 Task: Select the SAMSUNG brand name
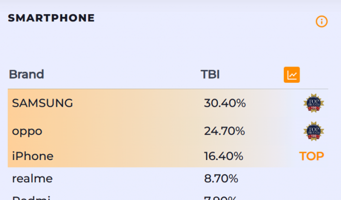(x=43, y=103)
